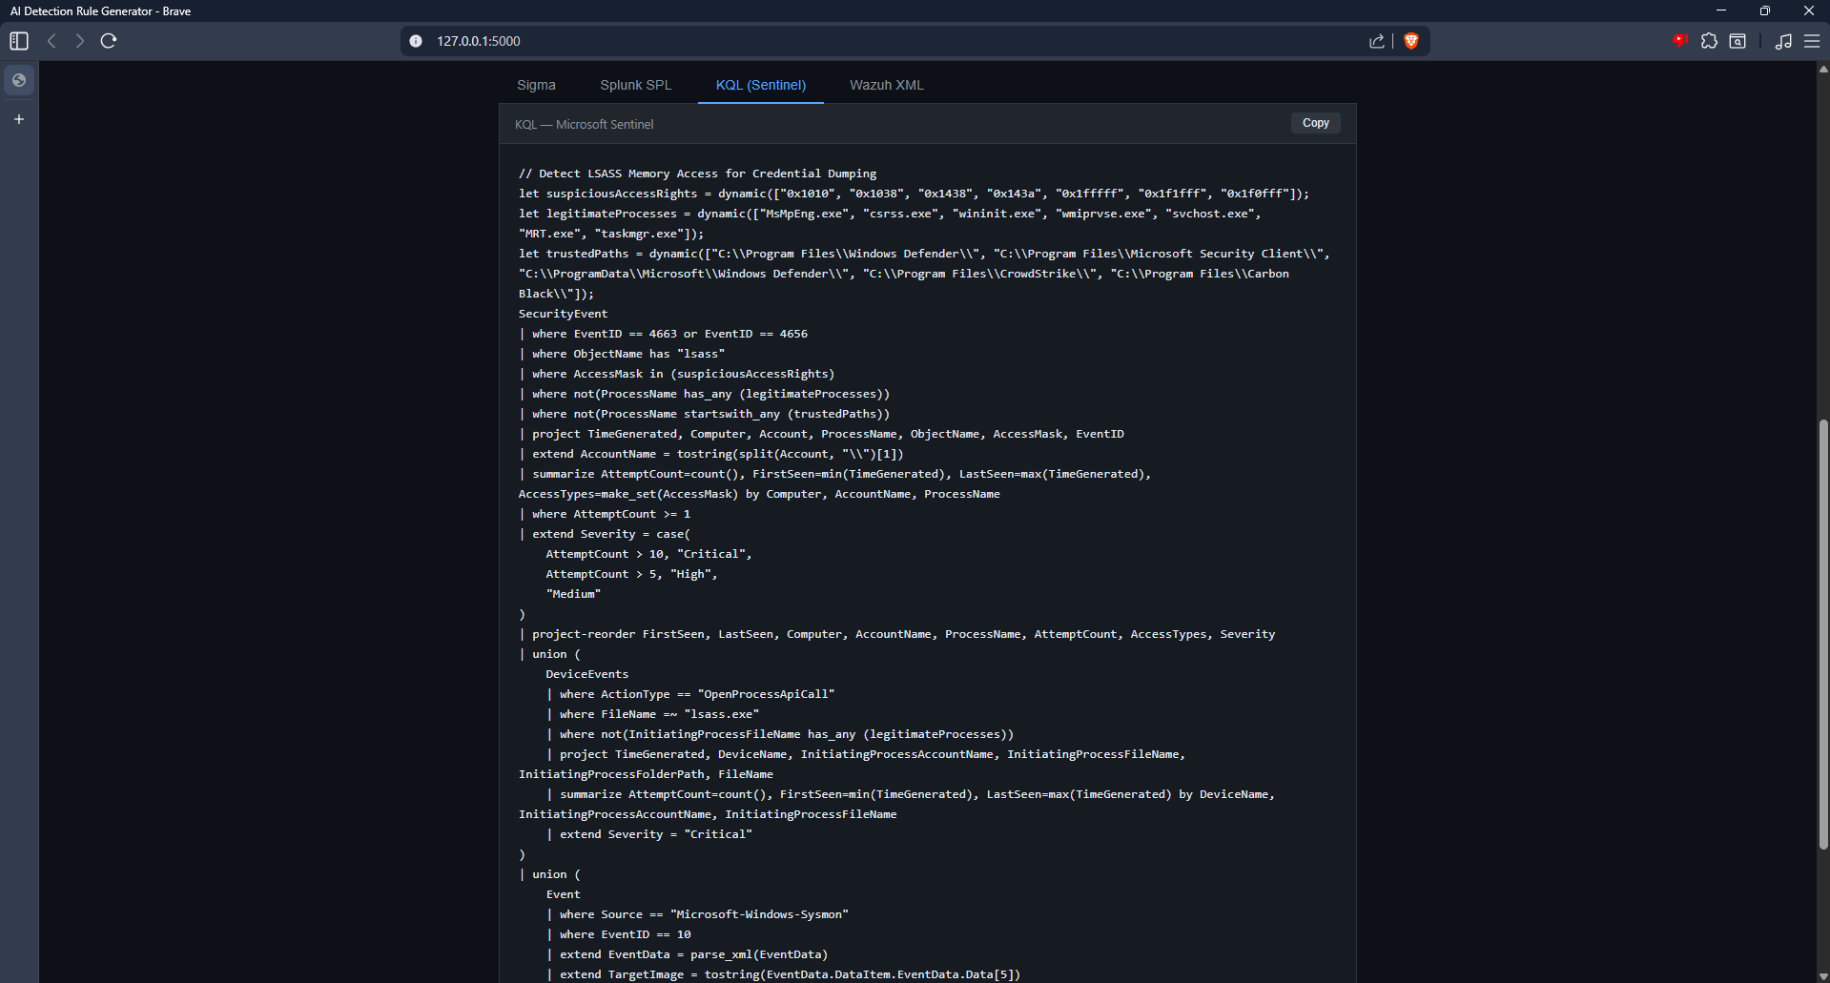Click the 'extend AccountName = tostring' line

coord(710,454)
